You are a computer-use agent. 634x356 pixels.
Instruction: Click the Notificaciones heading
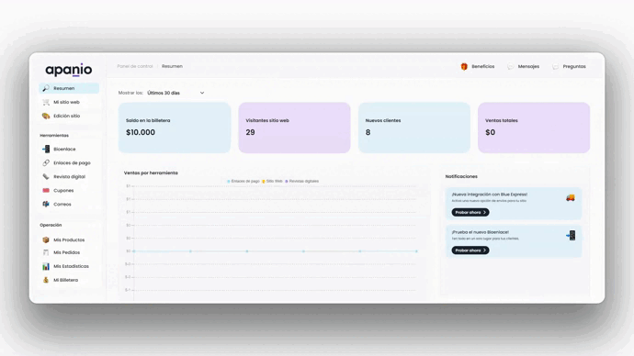[461, 176]
